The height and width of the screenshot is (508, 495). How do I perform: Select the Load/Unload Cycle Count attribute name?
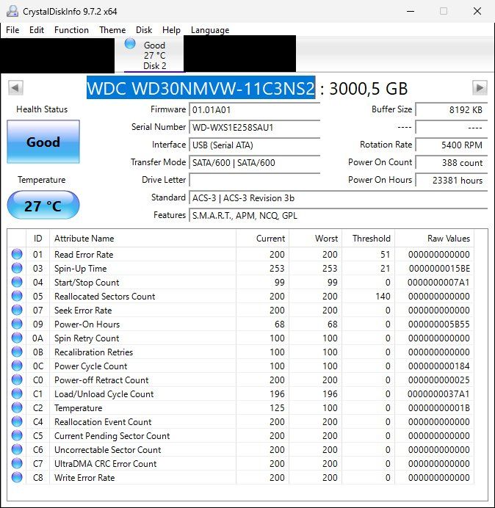coord(104,394)
